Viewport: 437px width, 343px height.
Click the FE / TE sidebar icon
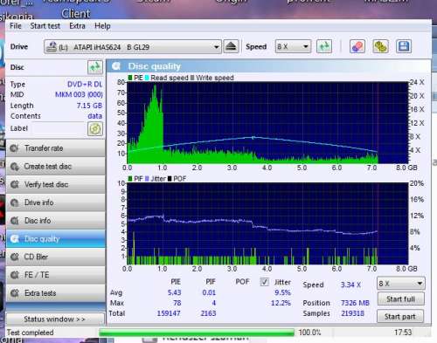point(14,275)
